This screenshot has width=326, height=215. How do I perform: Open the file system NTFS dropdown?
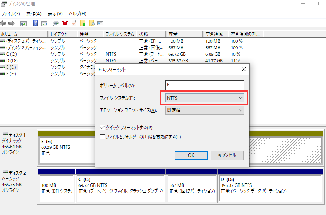click(x=205, y=98)
